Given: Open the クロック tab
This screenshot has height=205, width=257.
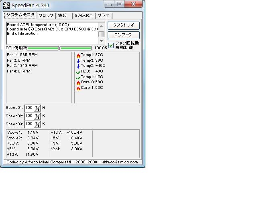Looking at the screenshot, I should click(x=46, y=16).
